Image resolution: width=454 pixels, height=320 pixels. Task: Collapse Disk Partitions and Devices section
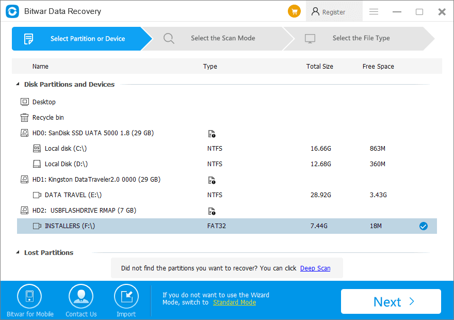[x=18, y=84]
